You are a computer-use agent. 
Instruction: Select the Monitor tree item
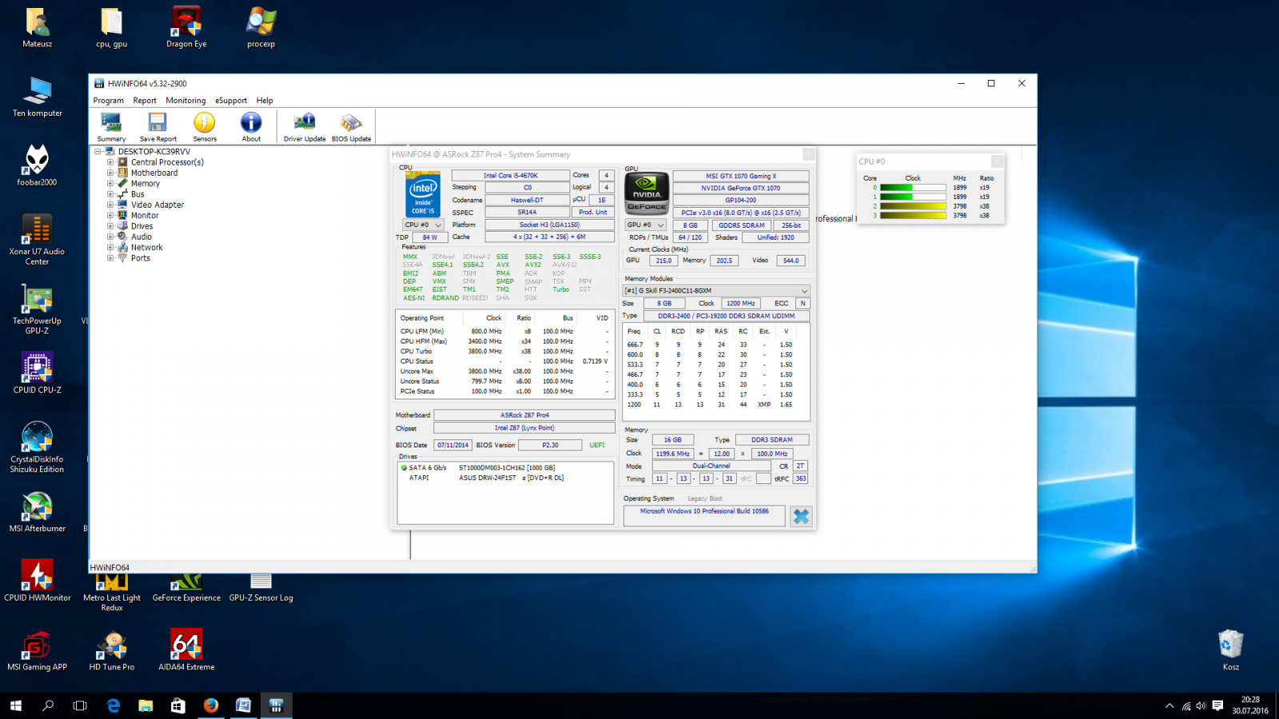145,216
